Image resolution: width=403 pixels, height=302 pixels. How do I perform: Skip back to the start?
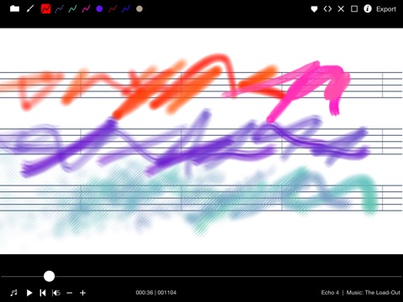(43, 293)
